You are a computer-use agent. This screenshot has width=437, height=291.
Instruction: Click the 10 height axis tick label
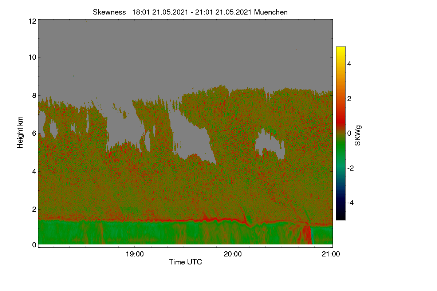(x=32, y=57)
